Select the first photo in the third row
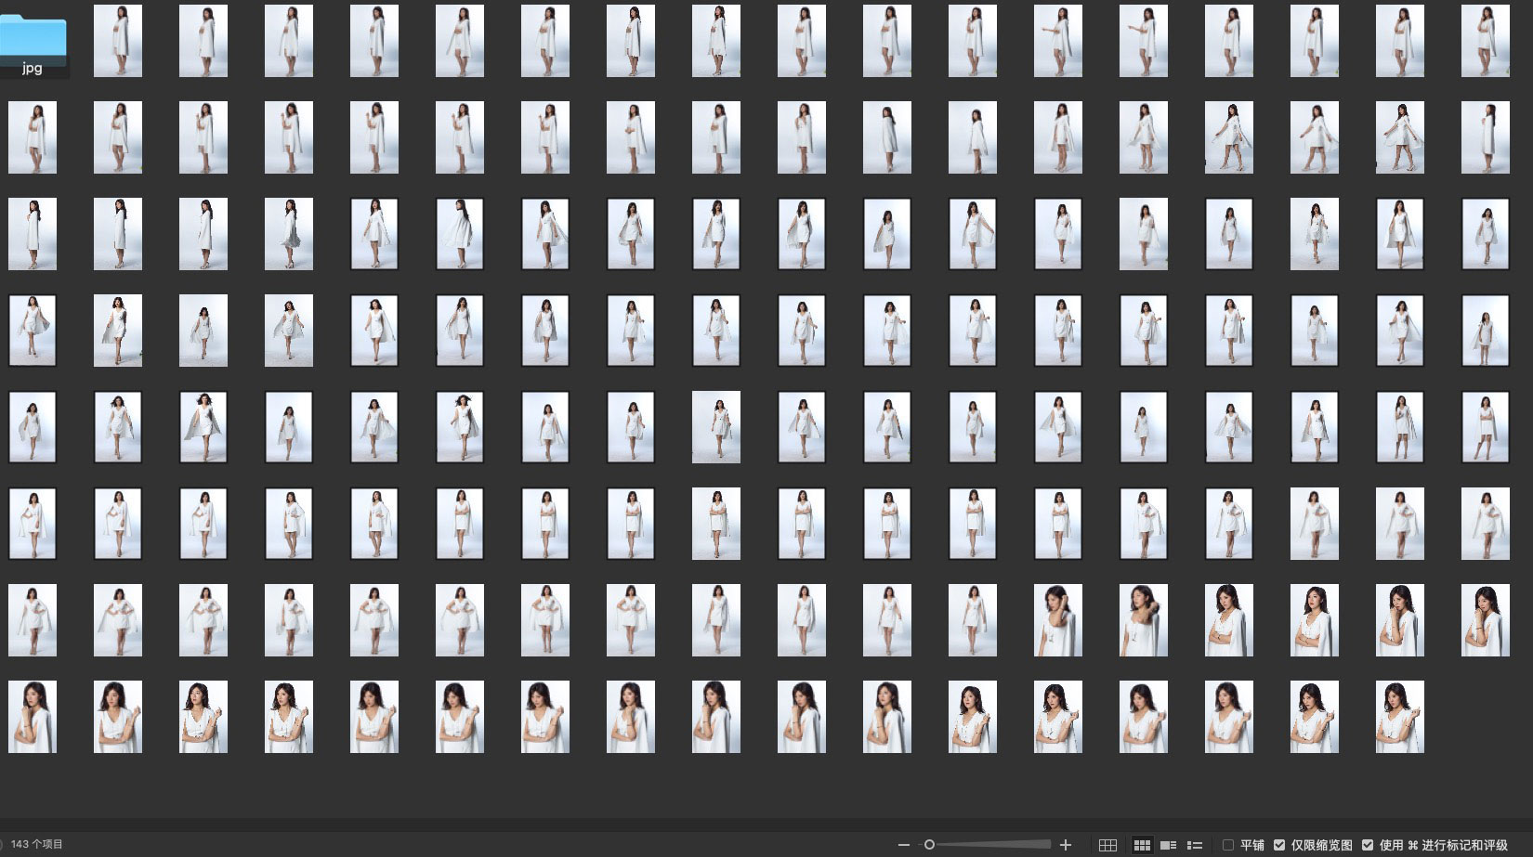This screenshot has height=857, width=1533. [x=33, y=234]
